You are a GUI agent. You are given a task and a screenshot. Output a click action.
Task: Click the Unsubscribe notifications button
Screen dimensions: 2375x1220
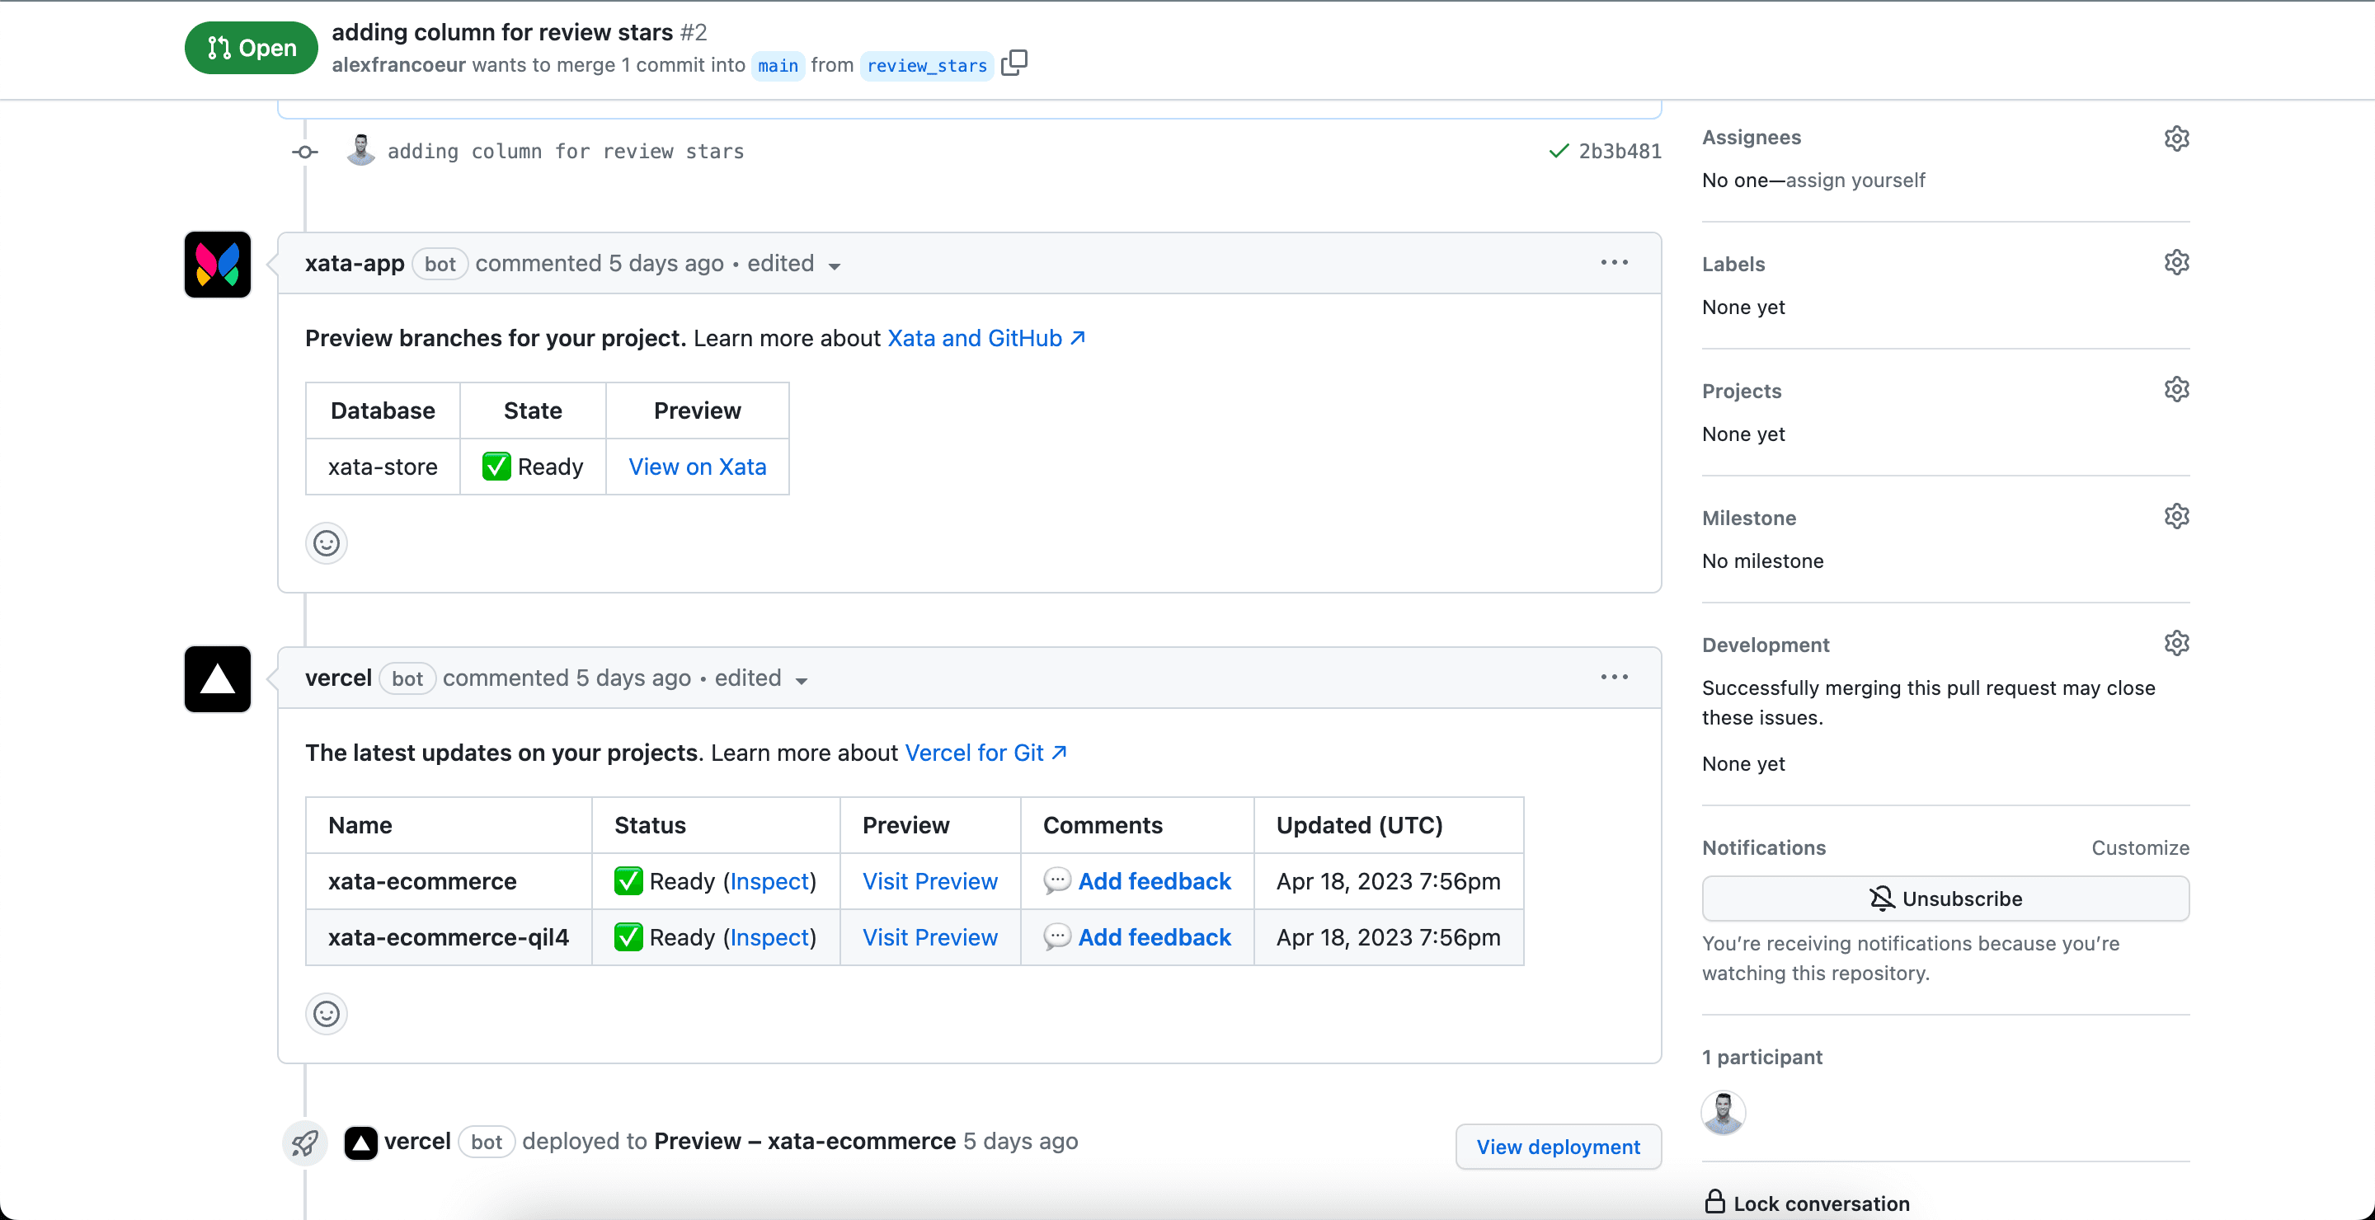tap(1947, 898)
